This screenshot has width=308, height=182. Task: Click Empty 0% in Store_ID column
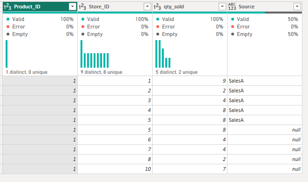coord(115,34)
